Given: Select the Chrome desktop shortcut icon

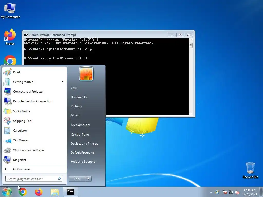Looking at the screenshot, I should point(10,60).
